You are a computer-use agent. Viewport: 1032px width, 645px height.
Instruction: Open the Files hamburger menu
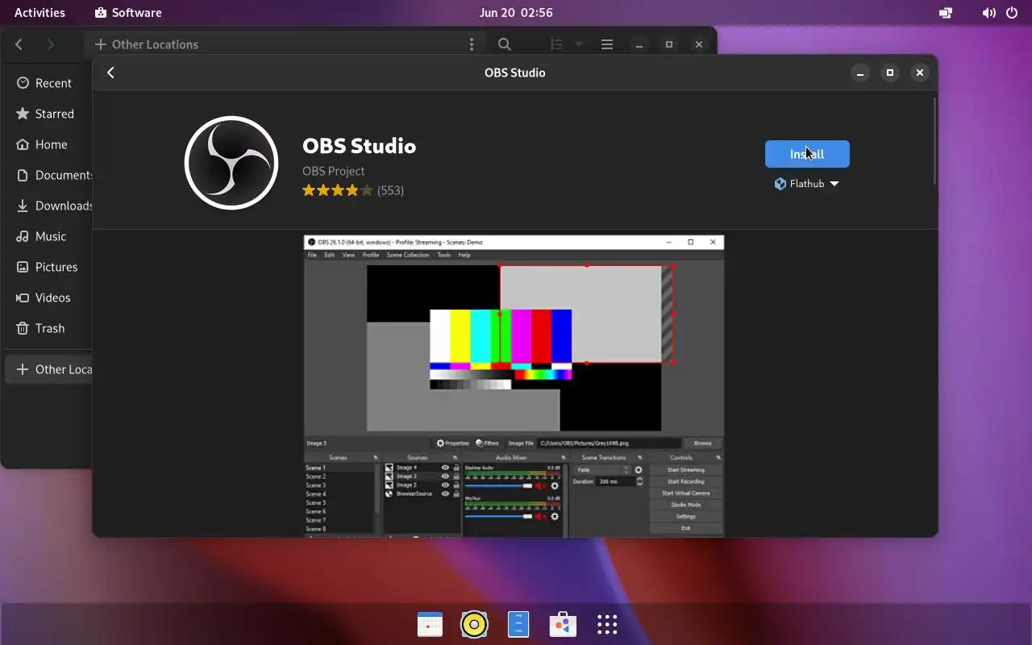point(607,44)
